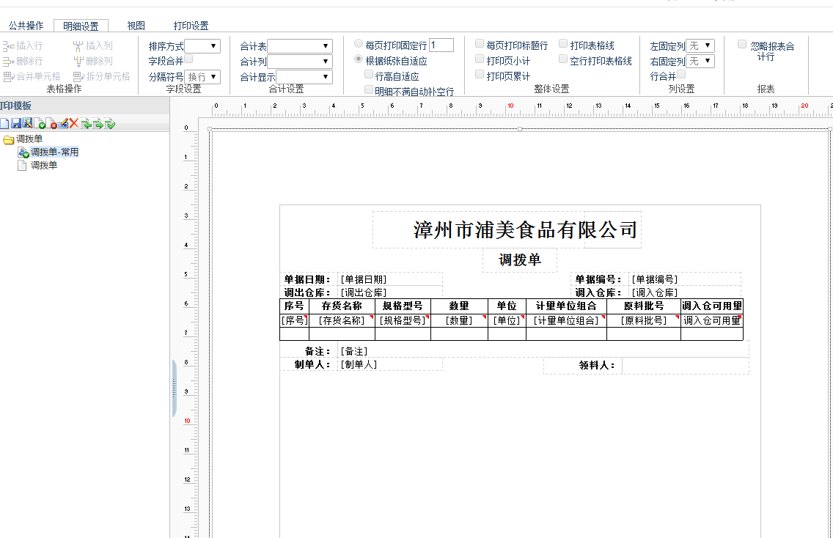Select [备注] field placeholder

tap(543, 351)
